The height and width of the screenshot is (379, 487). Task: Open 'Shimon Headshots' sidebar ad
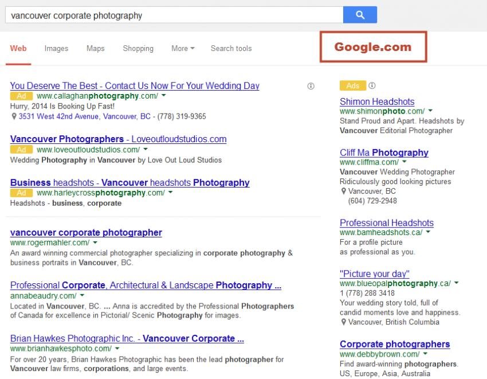(x=377, y=101)
